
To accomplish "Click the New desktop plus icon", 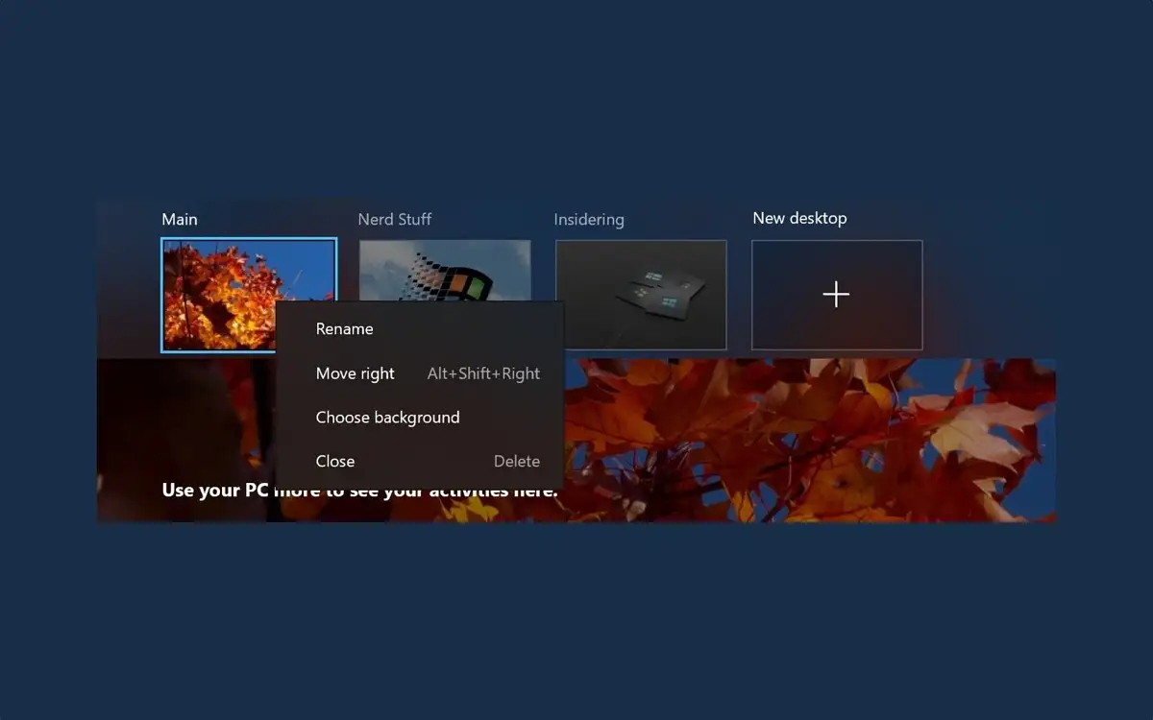I will [836, 294].
